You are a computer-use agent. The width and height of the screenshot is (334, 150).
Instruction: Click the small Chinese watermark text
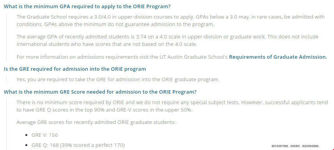295,146
